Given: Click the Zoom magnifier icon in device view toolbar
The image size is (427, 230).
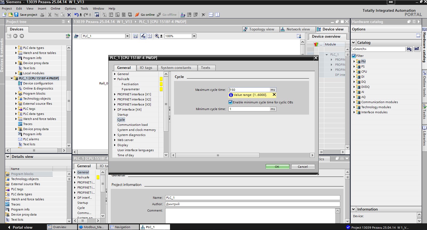Looking at the screenshot, I should (157, 36).
